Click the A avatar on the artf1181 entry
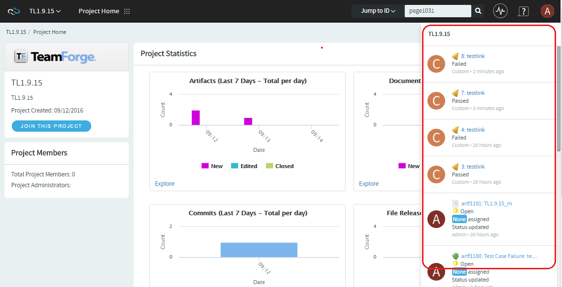Image resolution: width=562 pixels, height=287 pixels. tap(436, 218)
